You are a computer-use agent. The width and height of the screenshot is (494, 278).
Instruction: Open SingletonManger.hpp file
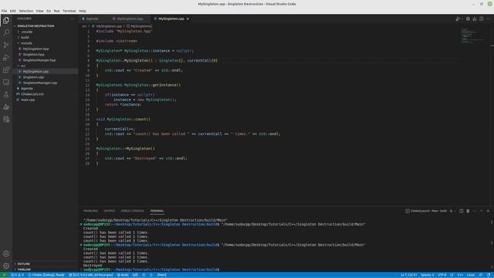[39, 60]
